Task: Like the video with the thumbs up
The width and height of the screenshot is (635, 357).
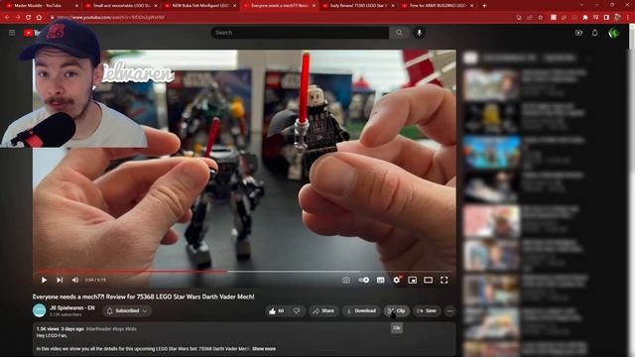Action: [276, 310]
